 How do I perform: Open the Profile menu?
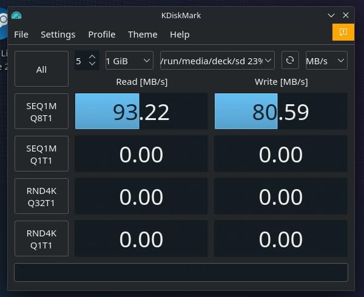click(101, 35)
